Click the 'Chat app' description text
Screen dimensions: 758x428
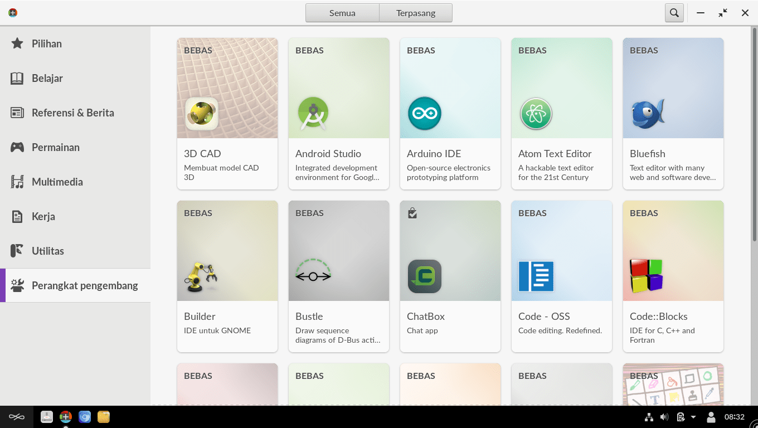422,330
